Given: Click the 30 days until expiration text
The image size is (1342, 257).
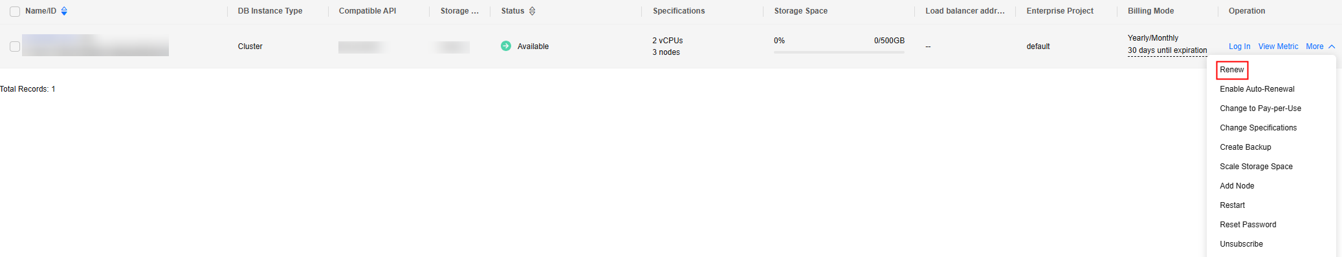Looking at the screenshot, I should 1167,50.
